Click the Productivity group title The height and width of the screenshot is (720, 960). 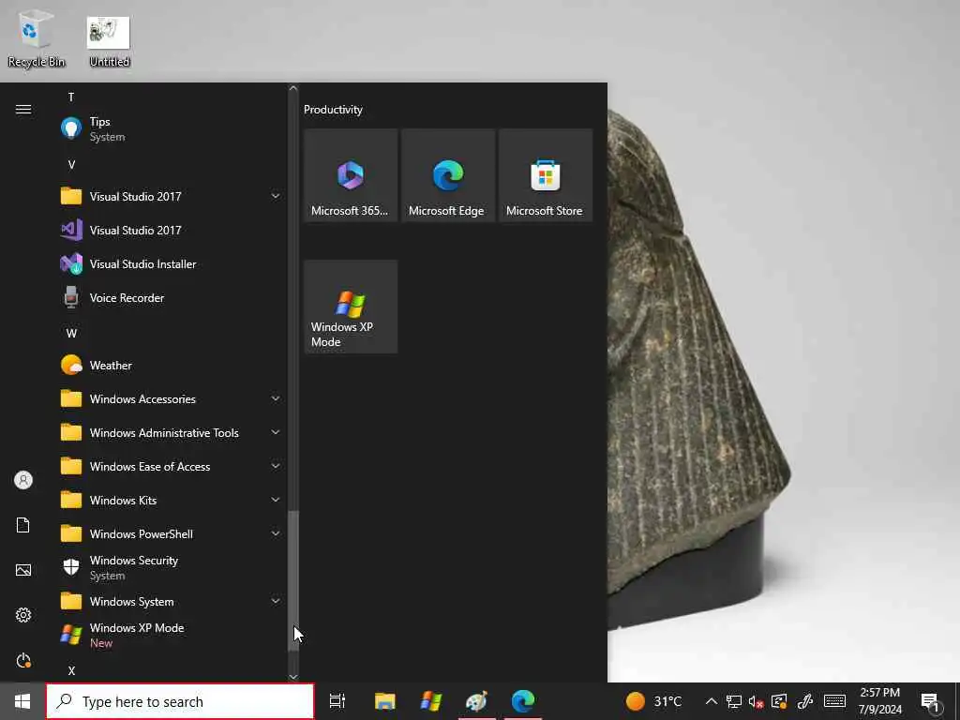pyautogui.click(x=333, y=110)
